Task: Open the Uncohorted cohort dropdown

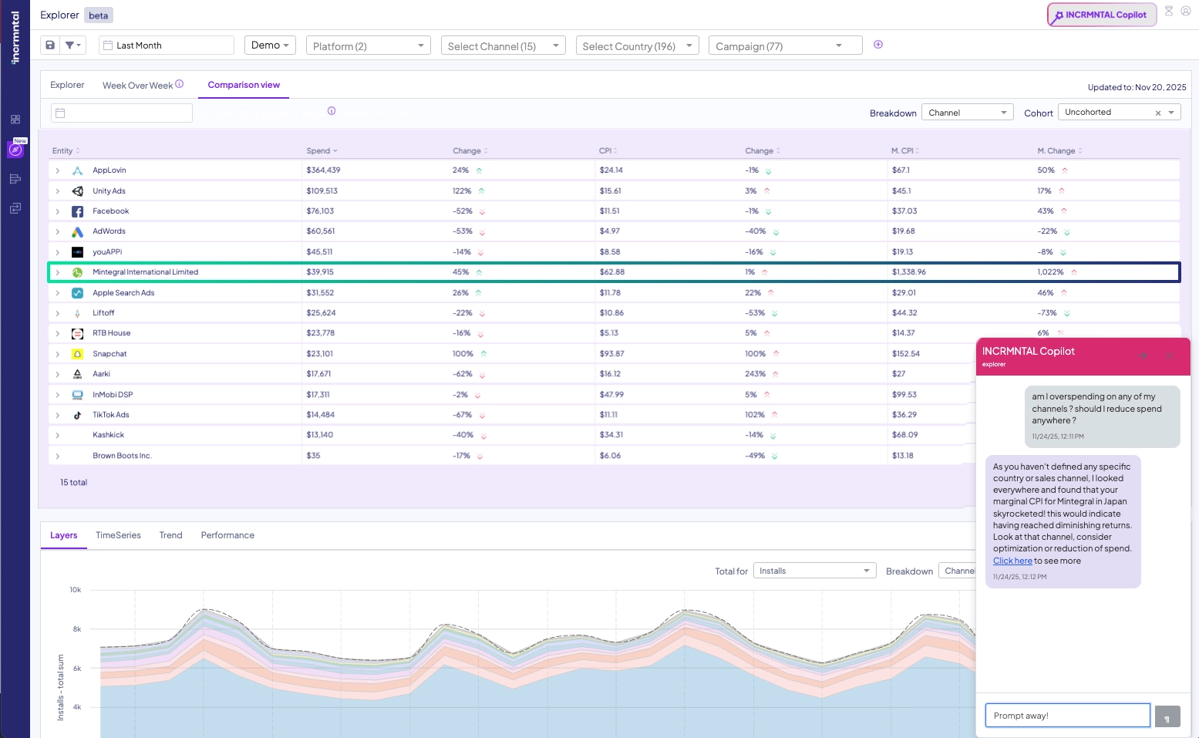Action: point(1117,112)
